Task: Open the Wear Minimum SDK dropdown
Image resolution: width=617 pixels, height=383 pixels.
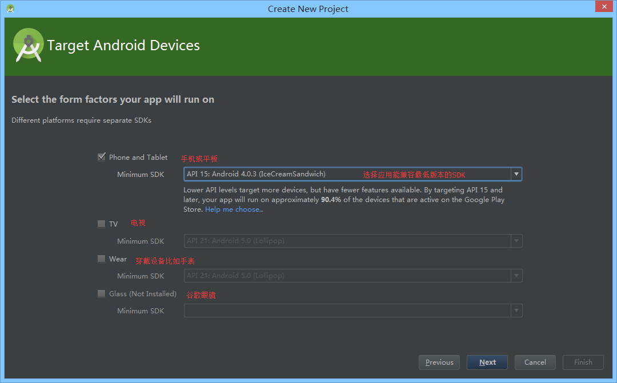Action: pyautogui.click(x=516, y=276)
